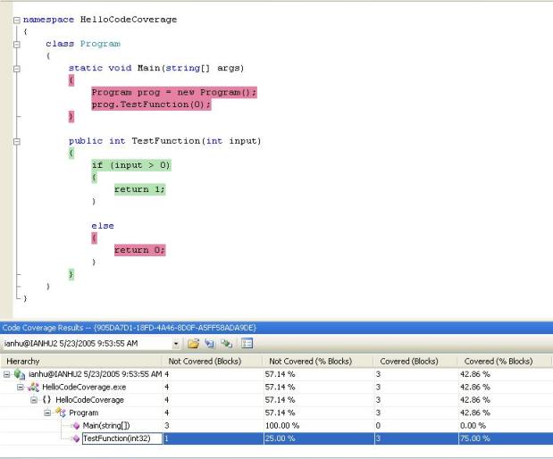Collapse the TestFunction method code outline
Image resolution: width=553 pixels, height=459 pixels.
(17, 142)
